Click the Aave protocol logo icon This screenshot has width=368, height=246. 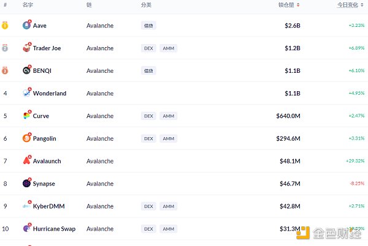(26, 25)
